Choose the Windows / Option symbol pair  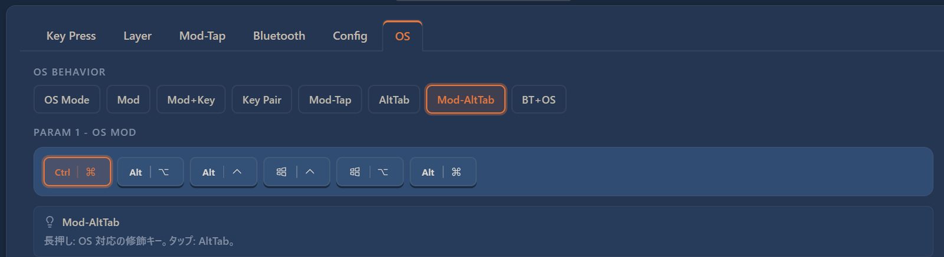(370, 172)
